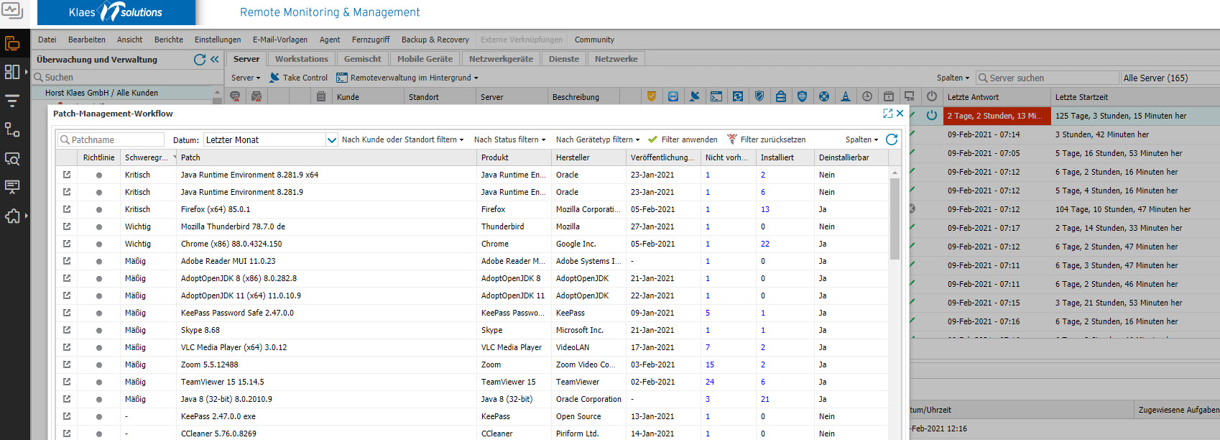Open the puzzle-piece integrations icon in sidebar
The height and width of the screenshot is (440, 1220).
click(x=12, y=216)
